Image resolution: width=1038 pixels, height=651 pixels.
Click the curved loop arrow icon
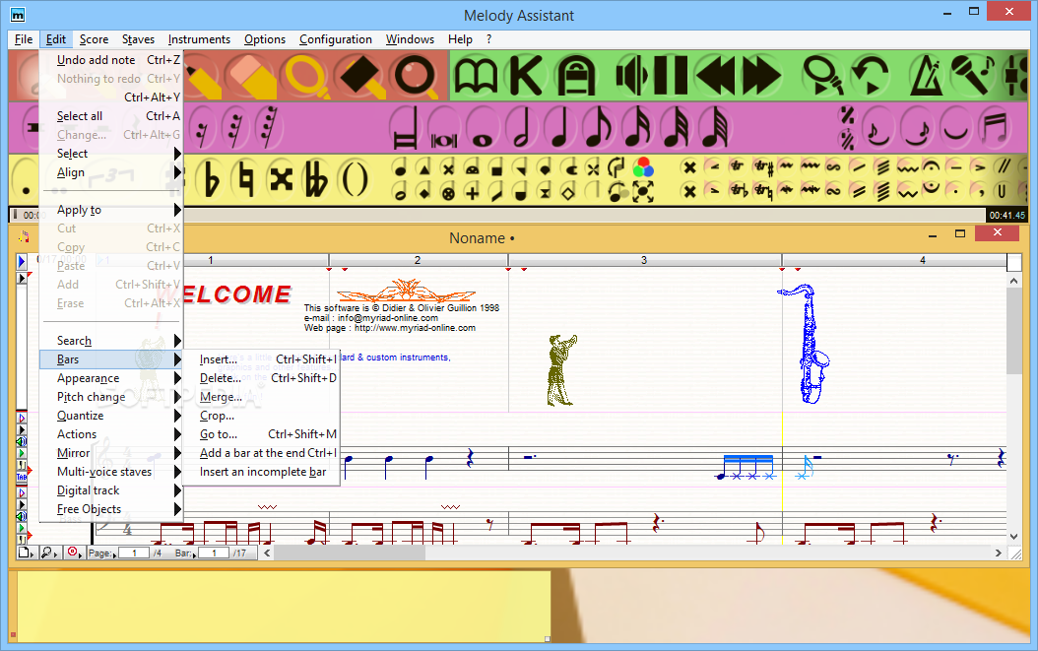pyautogui.click(x=870, y=76)
